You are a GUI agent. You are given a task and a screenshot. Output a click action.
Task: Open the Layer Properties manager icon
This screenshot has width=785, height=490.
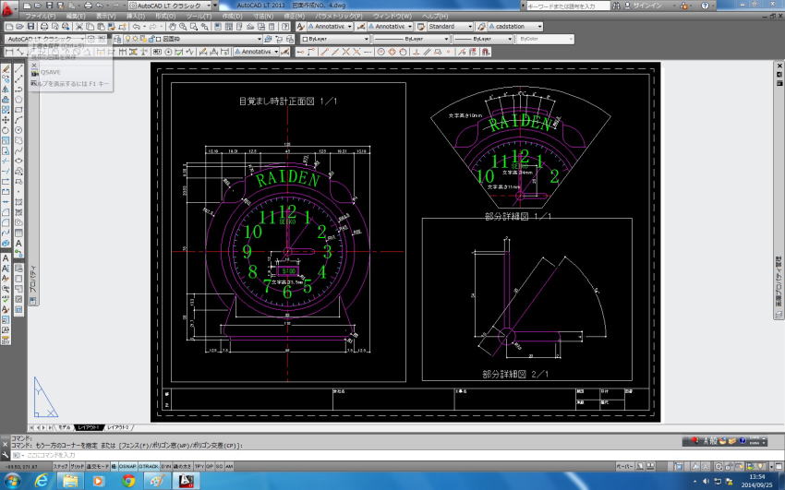pyautogui.click(x=117, y=39)
